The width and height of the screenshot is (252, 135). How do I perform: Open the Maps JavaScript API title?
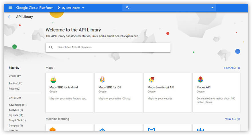[161, 87]
